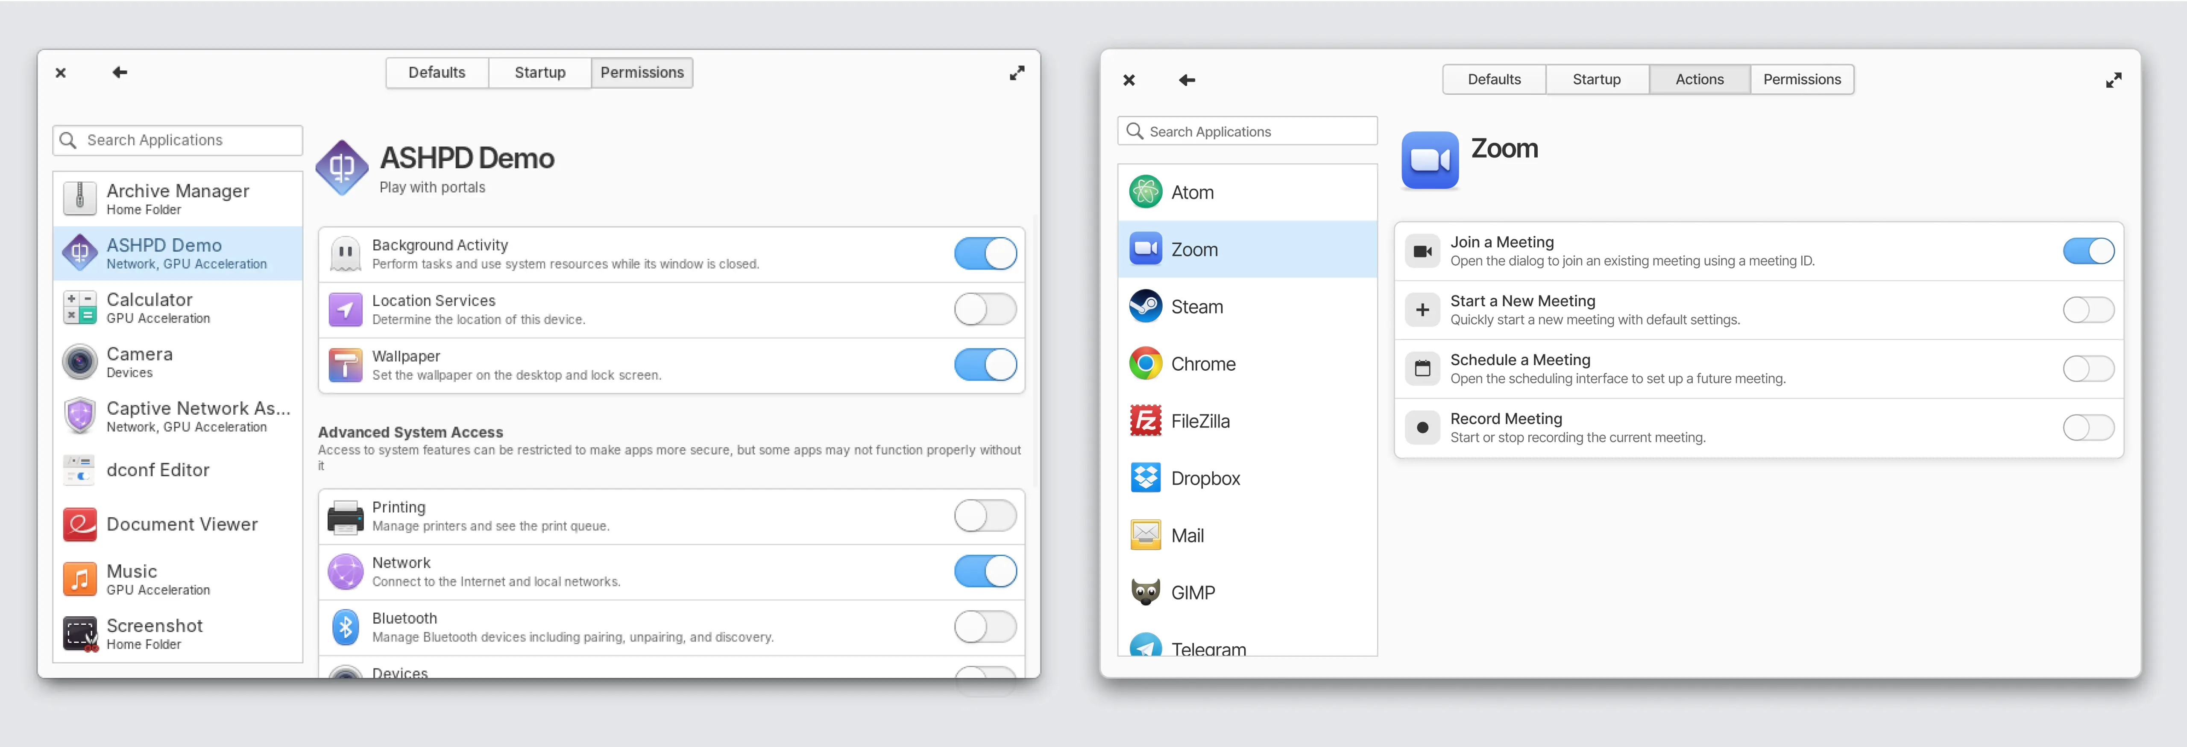The height and width of the screenshot is (747, 2187).
Task: Open the Document Viewer icon entry
Action: [x=80, y=524]
